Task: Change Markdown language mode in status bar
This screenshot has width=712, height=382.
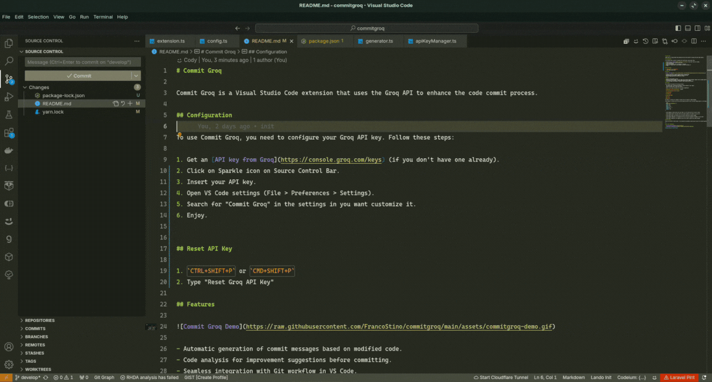Action: pyautogui.click(x=574, y=378)
